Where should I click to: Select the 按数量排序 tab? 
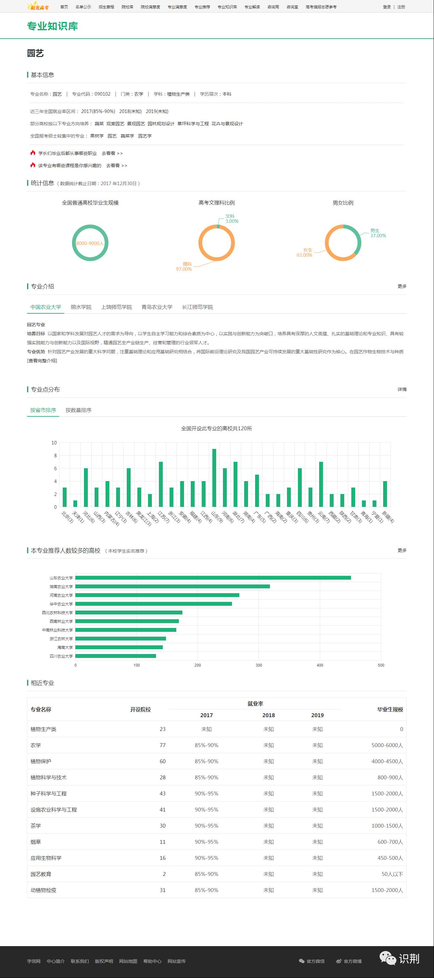78,410
